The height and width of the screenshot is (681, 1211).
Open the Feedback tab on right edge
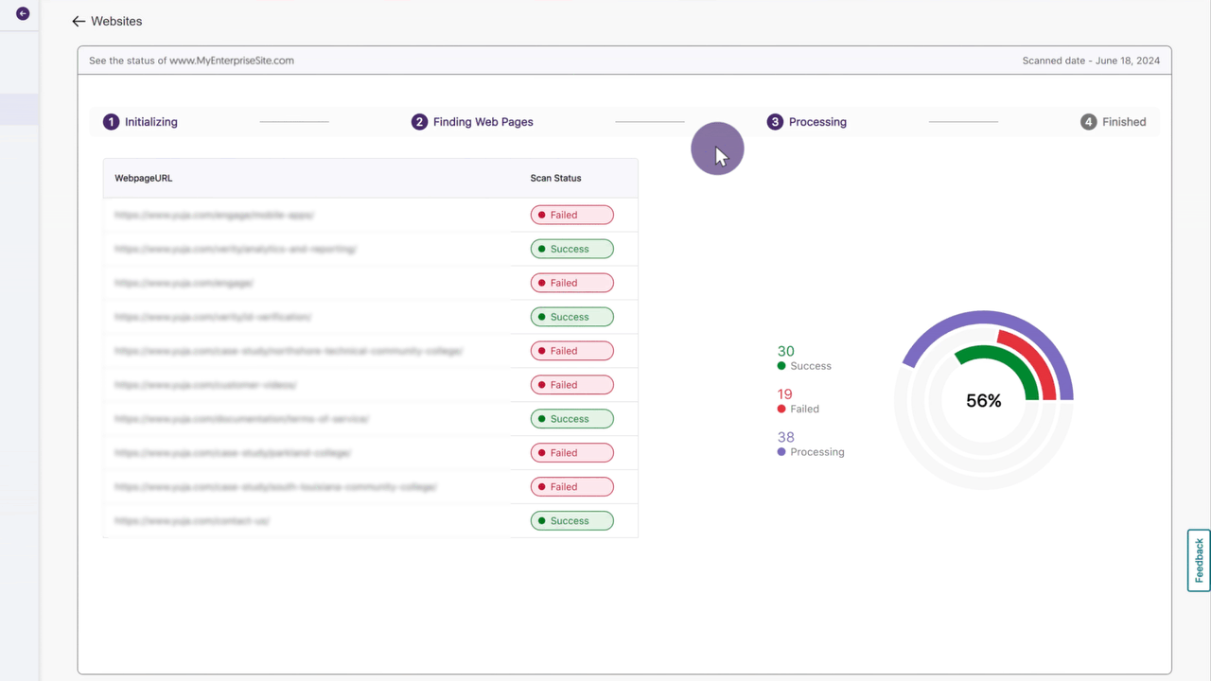1199,560
